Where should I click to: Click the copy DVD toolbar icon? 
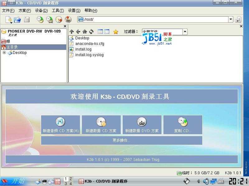click(50, 20)
